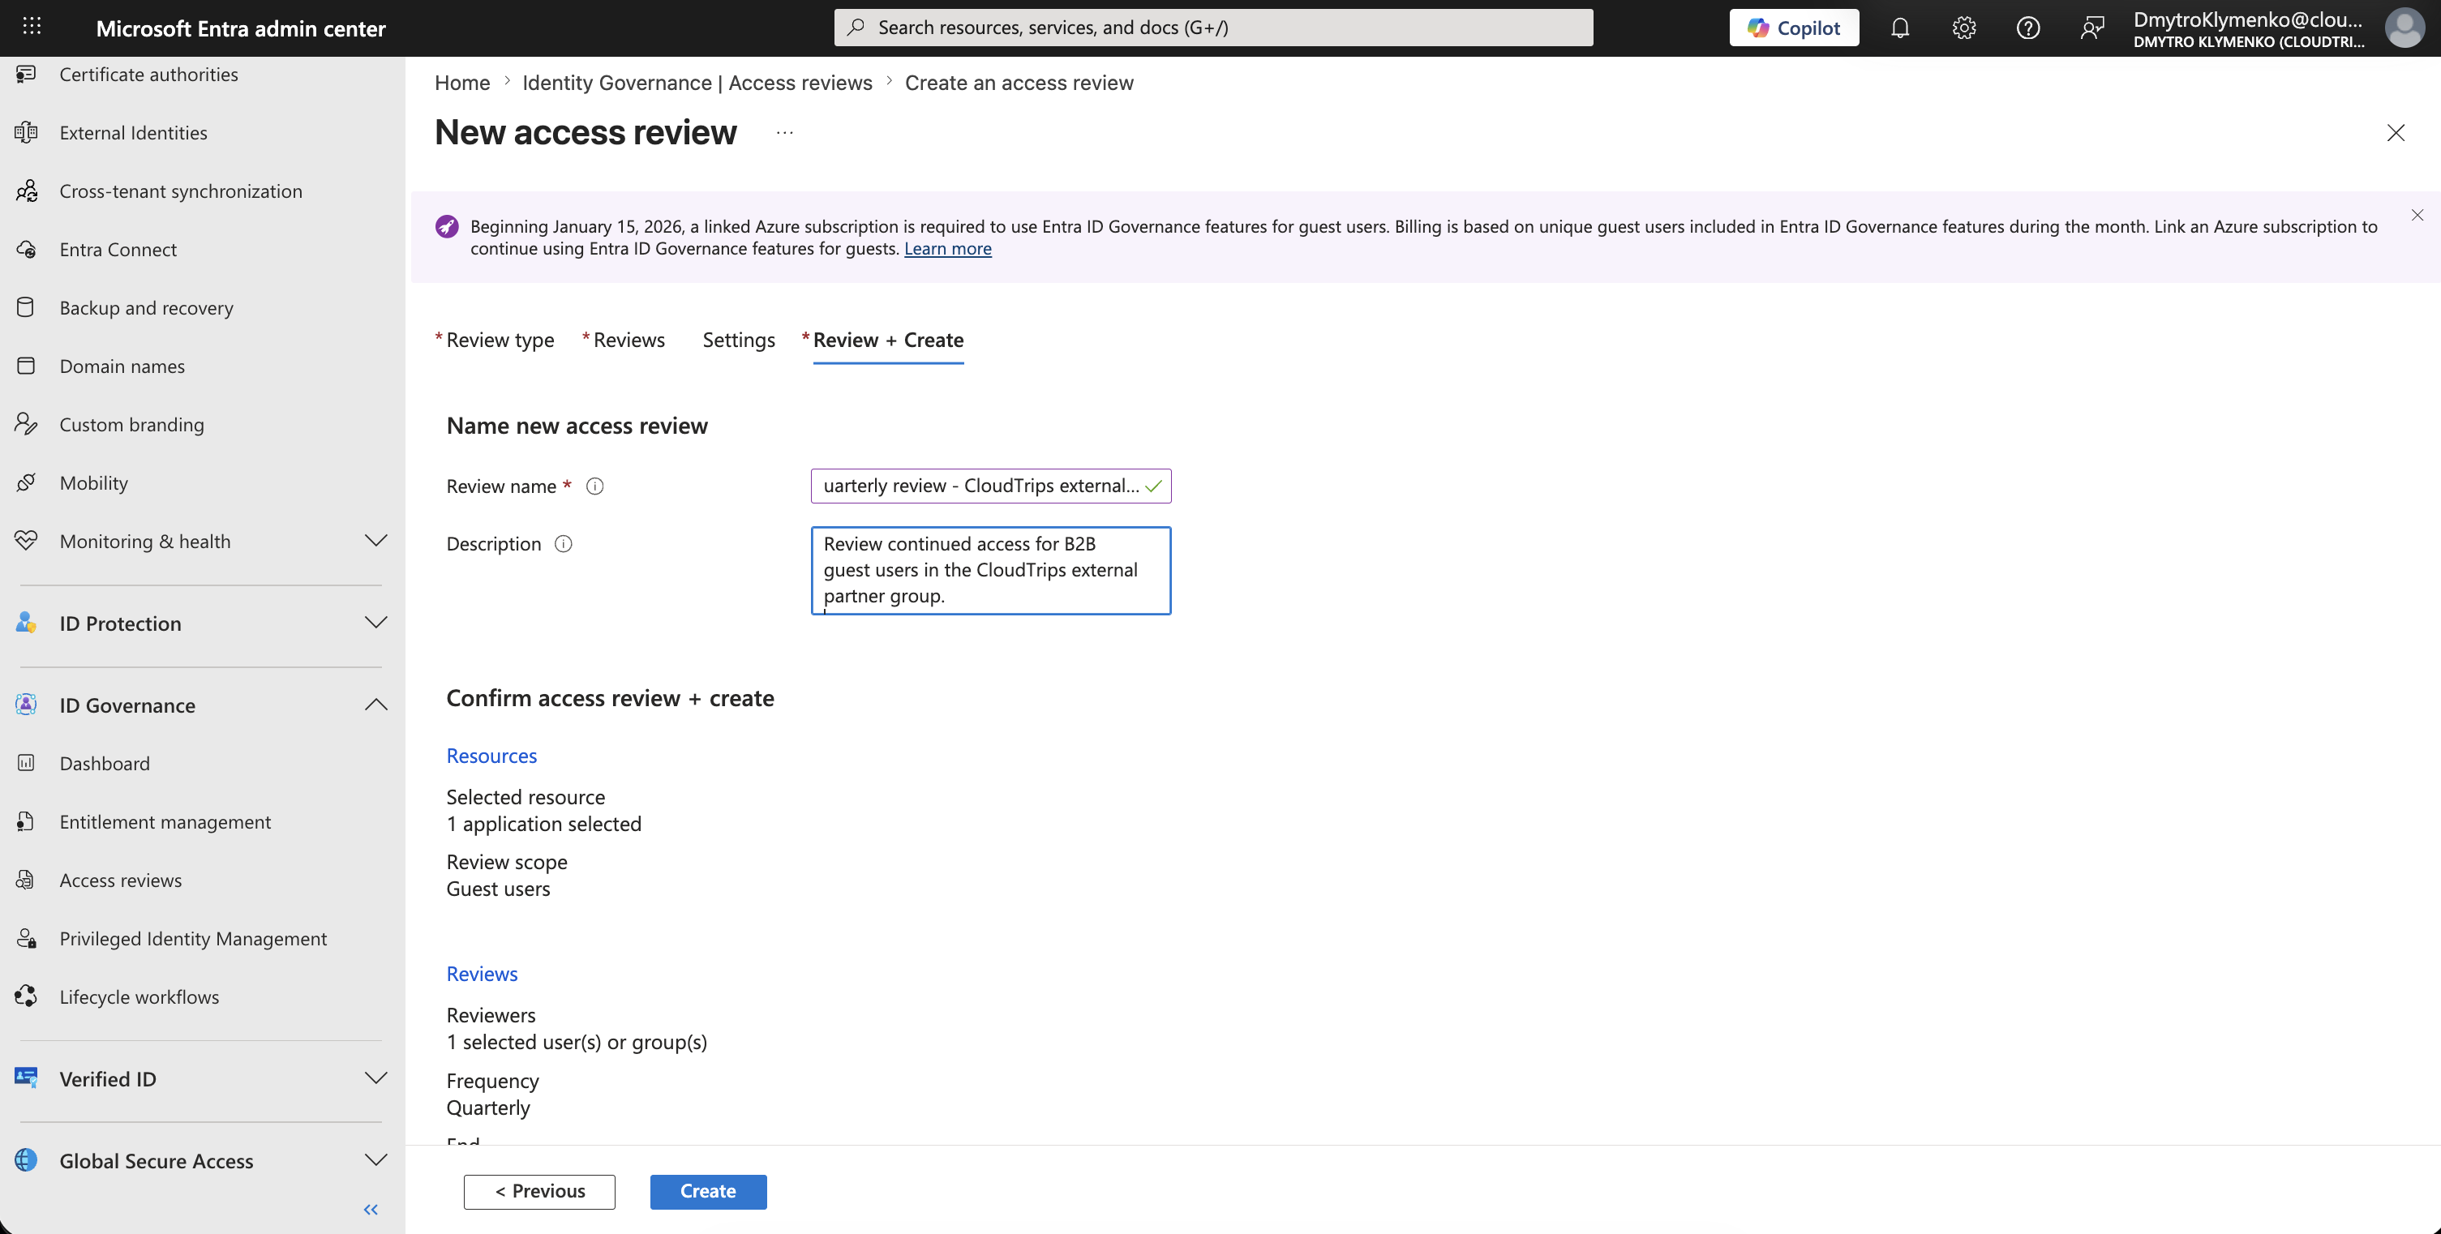Click the Resources section link
This screenshot has height=1234, width=2441.
pos(491,756)
